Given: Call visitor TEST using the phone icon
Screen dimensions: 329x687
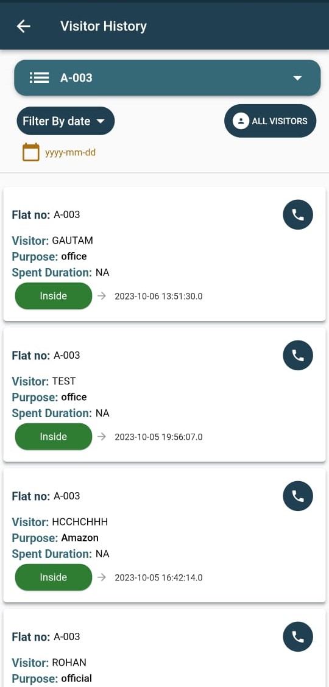Looking at the screenshot, I should [x=298, y=355].
